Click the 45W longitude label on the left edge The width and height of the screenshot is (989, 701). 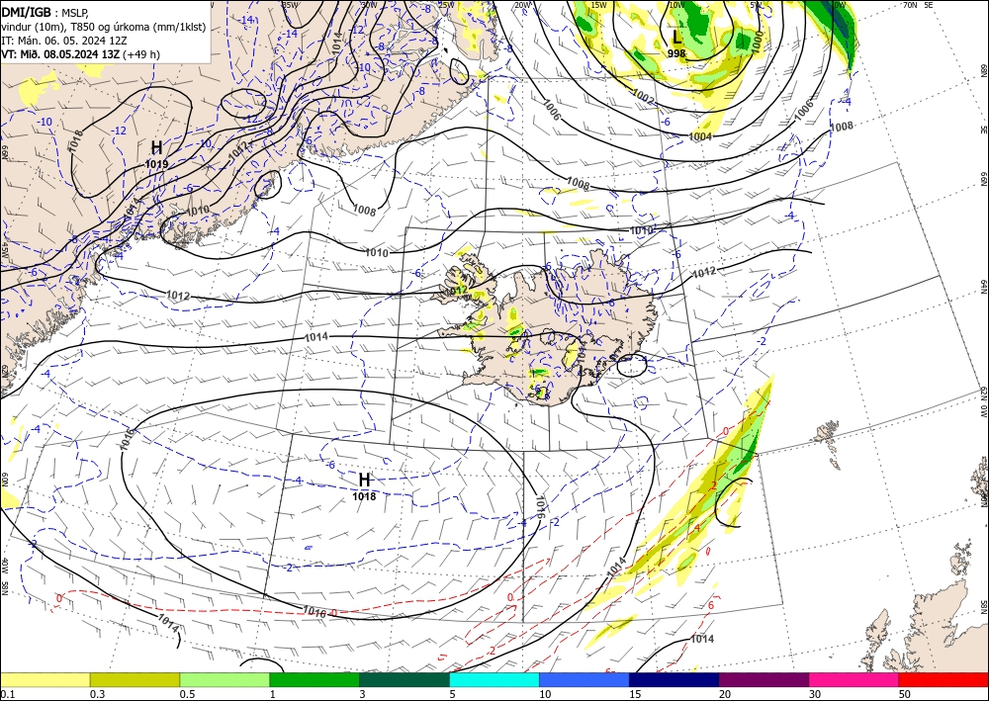pyautogui.click(x=4, y=251)
